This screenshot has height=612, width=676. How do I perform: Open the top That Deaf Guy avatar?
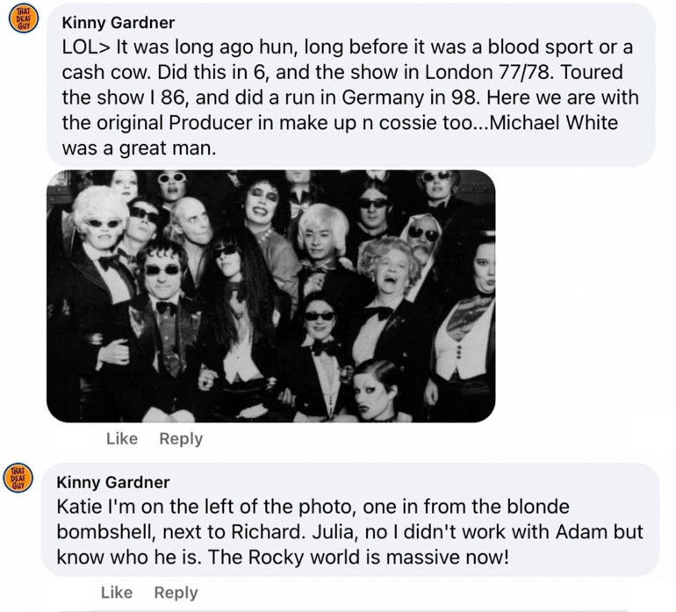pos(24,19)
